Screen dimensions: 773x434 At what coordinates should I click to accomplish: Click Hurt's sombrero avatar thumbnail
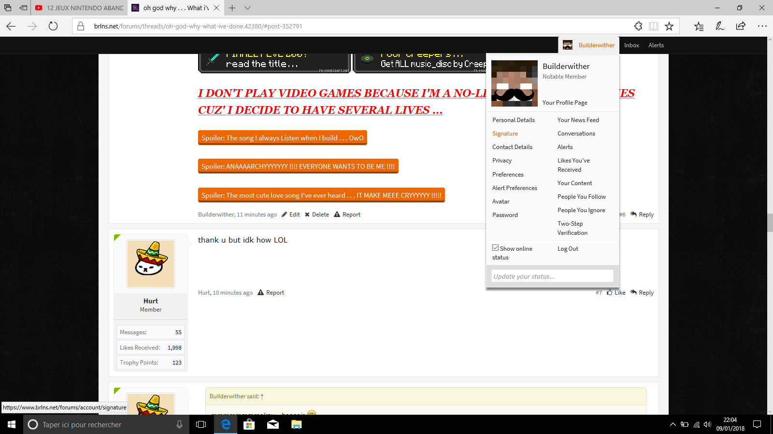(x=151, y=264)
